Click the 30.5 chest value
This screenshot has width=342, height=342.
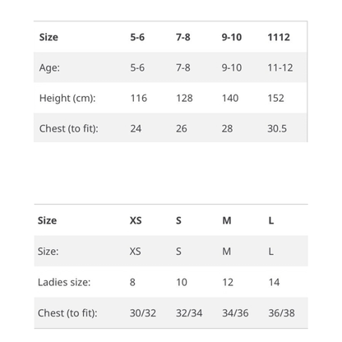(277, 128)
